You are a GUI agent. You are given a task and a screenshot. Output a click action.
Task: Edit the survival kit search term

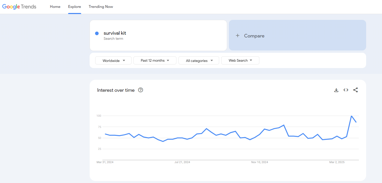coord(115,33)
